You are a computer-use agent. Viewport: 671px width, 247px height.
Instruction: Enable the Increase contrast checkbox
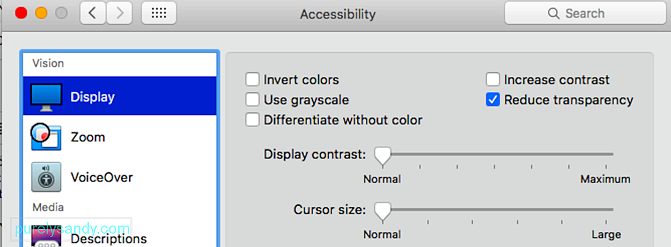[x=493, y=79]
